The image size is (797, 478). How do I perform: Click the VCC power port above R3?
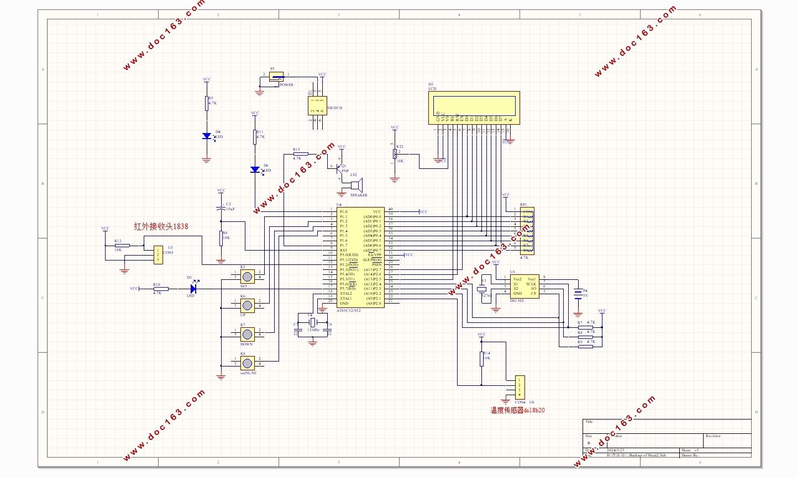click(207, 81)
